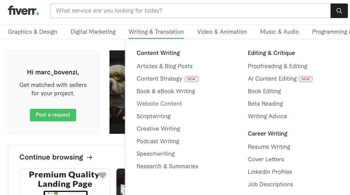350x195 pixels.
Task: Select LinkedIn Profiles link
Action: coord(270,172)
